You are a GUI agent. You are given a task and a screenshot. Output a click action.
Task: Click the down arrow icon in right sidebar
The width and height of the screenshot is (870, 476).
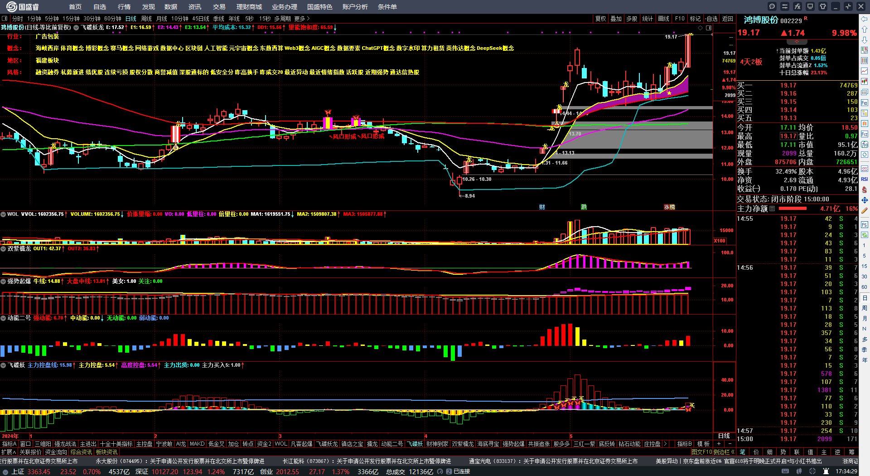(865, 39)
